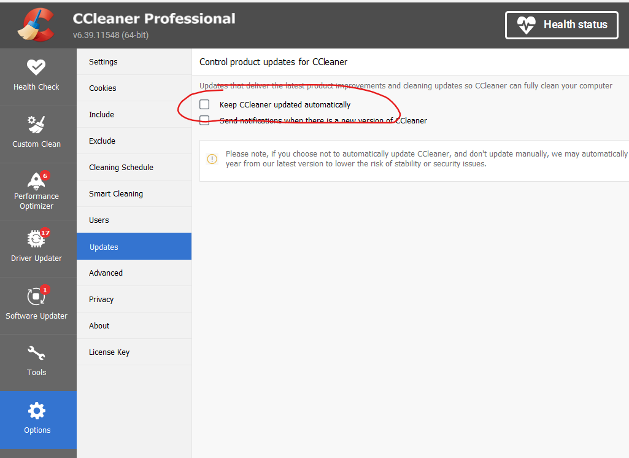Enable Keep CCleaner updated automatically checkbox

pyautogui.click(x=204, y=105)
